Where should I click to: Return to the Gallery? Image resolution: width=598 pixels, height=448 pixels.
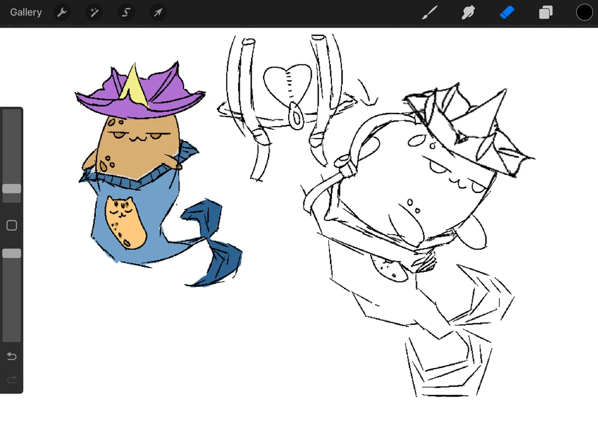click(26, 13)
